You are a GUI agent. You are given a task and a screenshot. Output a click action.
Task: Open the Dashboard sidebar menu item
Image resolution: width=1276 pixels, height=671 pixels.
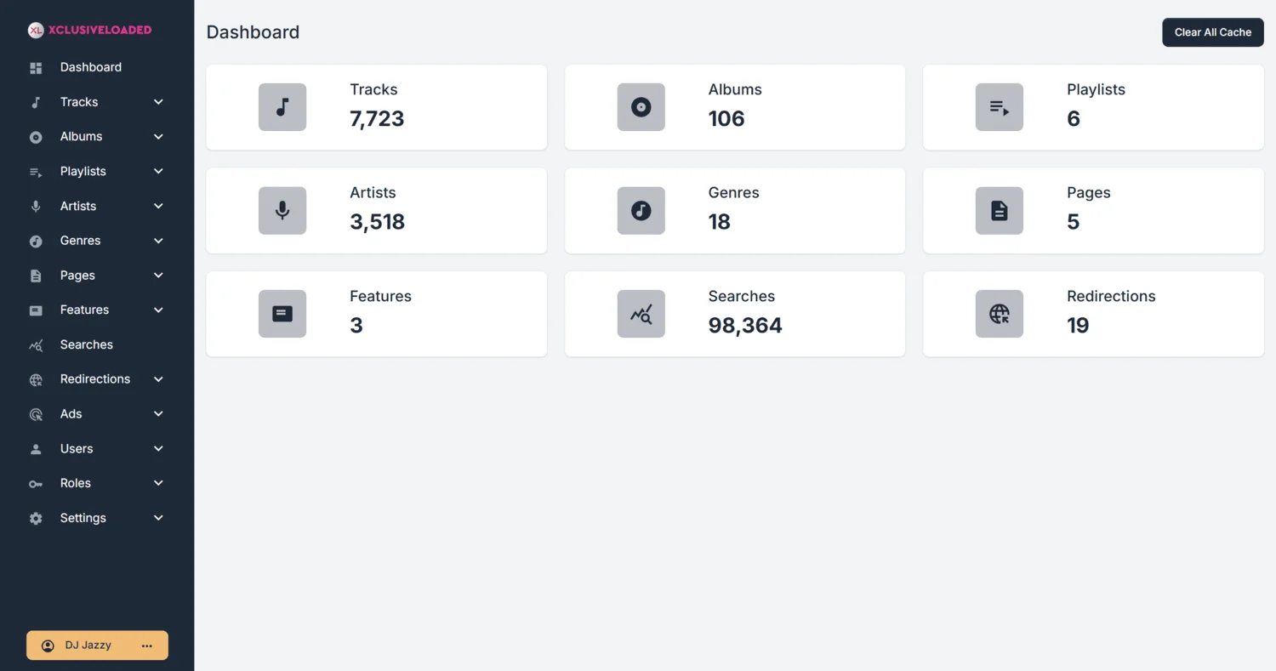(90, 67)
